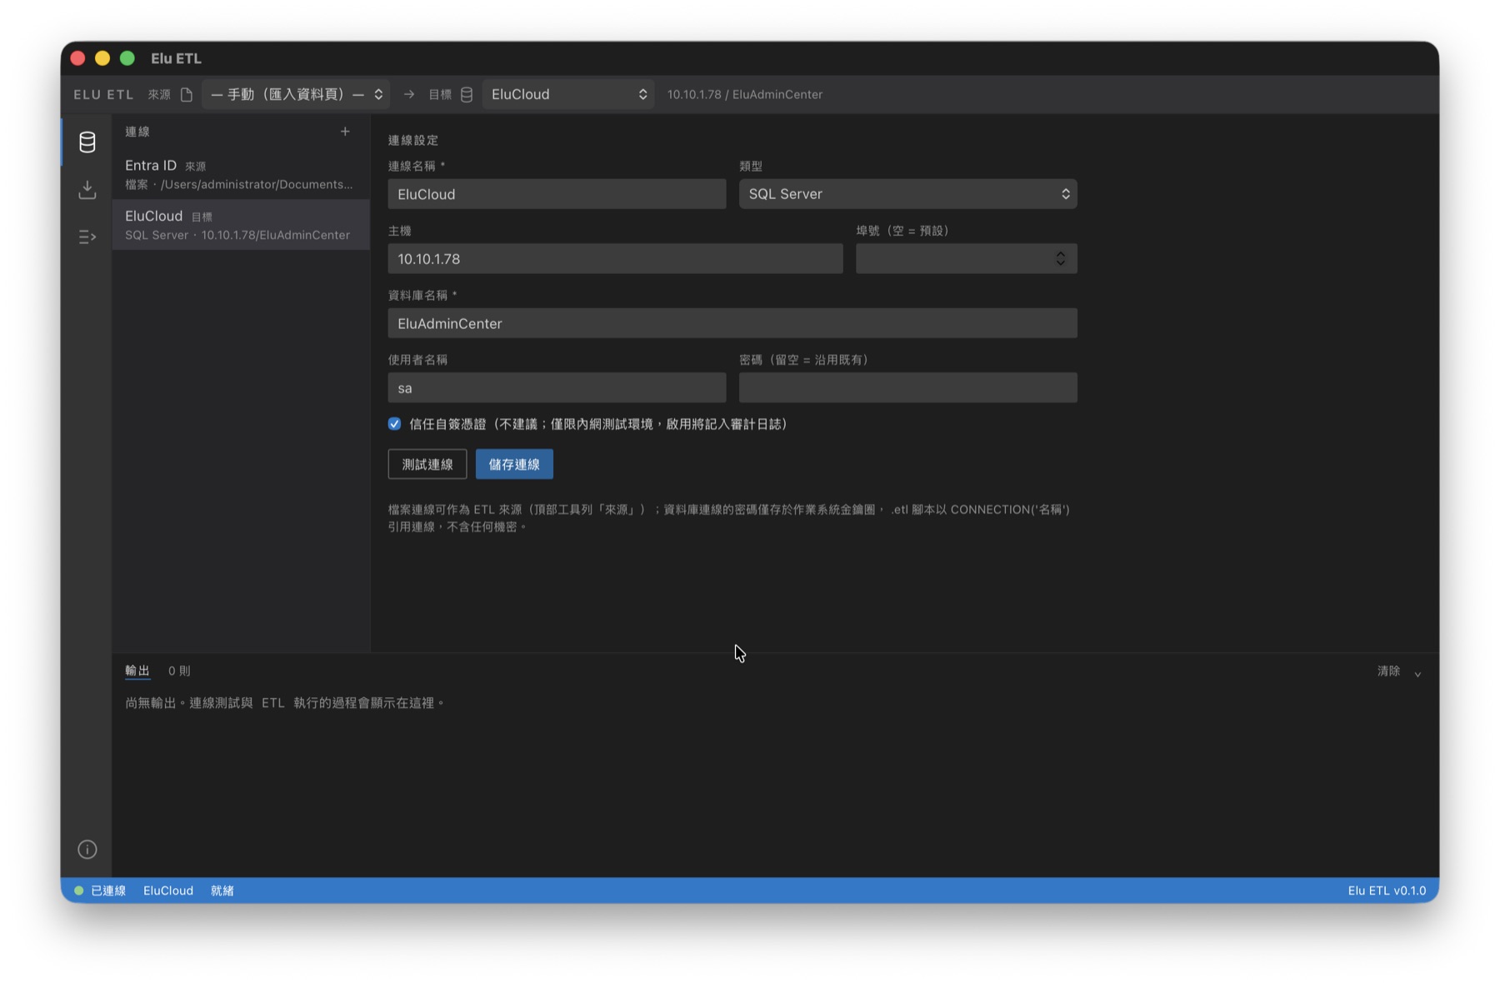Click Elu ETL v0.1.0 version text
Viewport: 1500px width, 983px height.
[x=1387, y=891]
